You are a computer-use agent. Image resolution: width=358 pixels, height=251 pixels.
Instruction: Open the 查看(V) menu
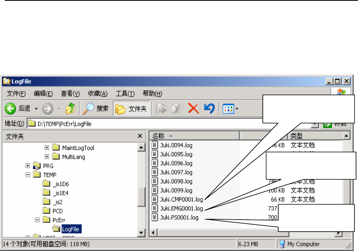click(x=70, y=94)
